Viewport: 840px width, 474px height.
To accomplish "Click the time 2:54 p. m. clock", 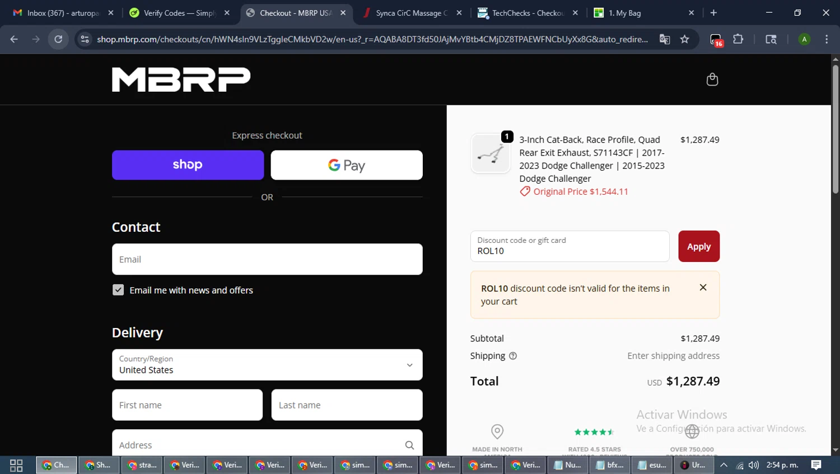I will (x=782, y=465).
